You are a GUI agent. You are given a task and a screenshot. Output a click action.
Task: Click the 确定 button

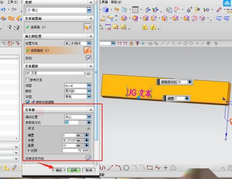tap(59, 170)
